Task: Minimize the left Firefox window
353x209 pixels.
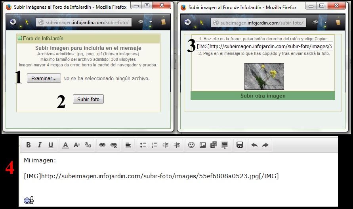Action: pos(136,6)
